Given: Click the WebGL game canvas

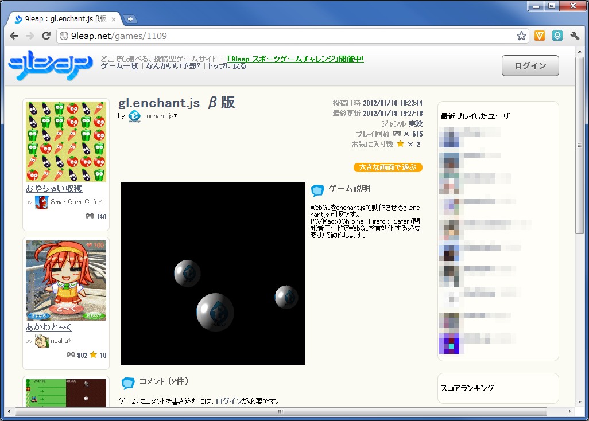Looking at the screenshot, I should [x=213, y=274].
